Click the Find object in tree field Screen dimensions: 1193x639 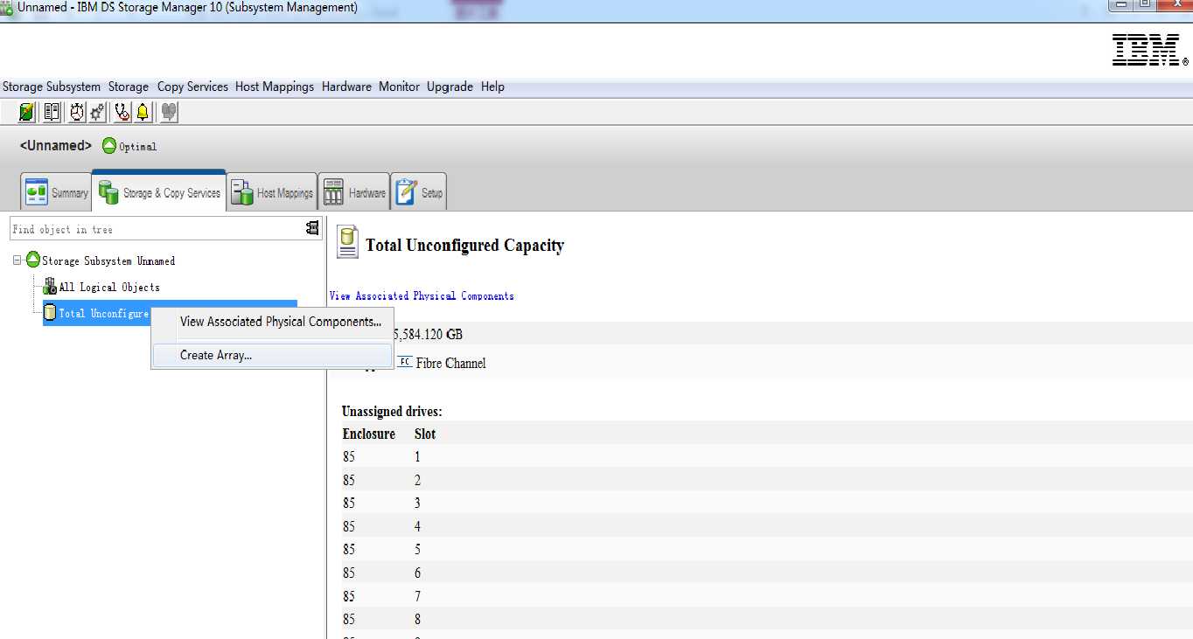coord(157,229)
